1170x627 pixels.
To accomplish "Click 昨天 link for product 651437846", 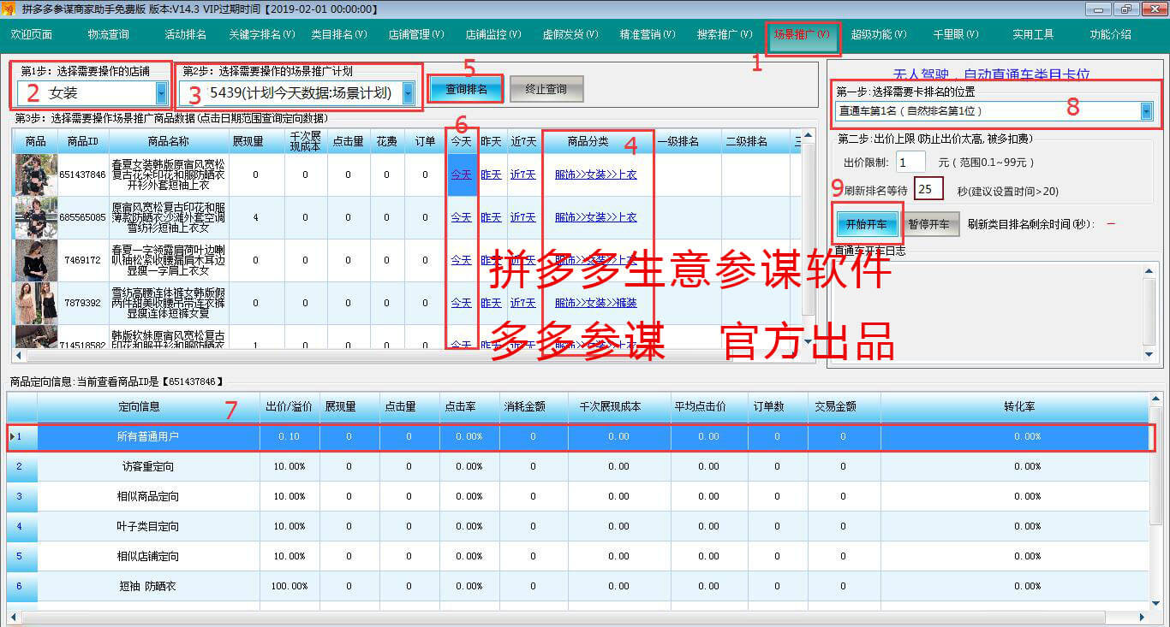I will pyautogui.click(x=491, y=174).
